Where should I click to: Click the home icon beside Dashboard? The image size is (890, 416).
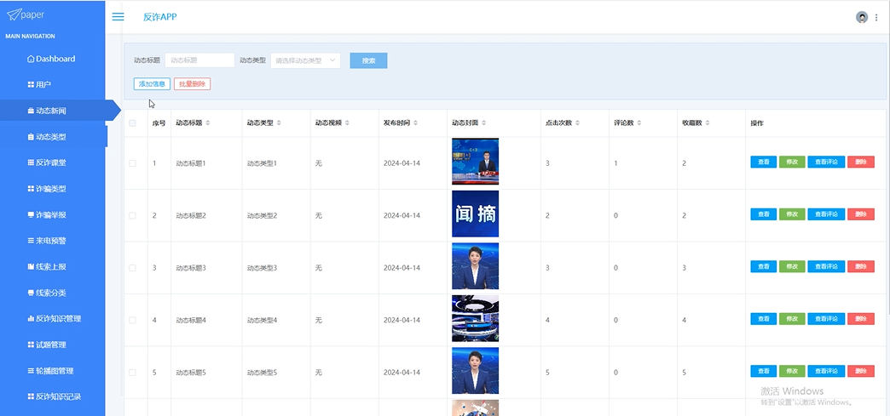(x=31, y=59)
